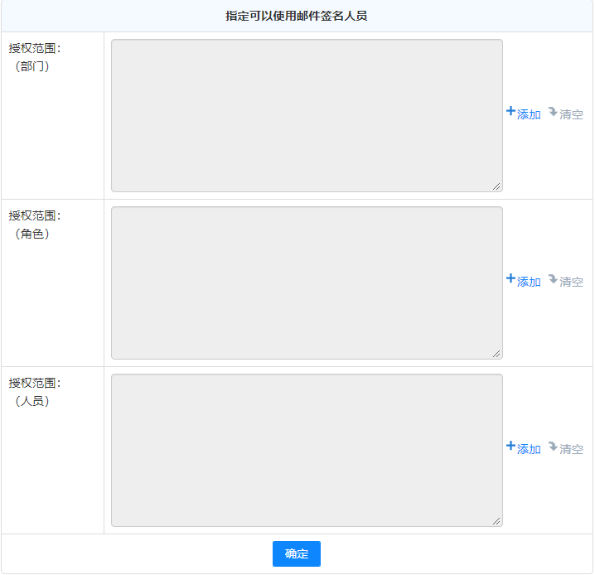595x575 pixels.
Task: Focus the 角色 authorization scope text area
Action: pyautogui.click(x=307, y=283)
